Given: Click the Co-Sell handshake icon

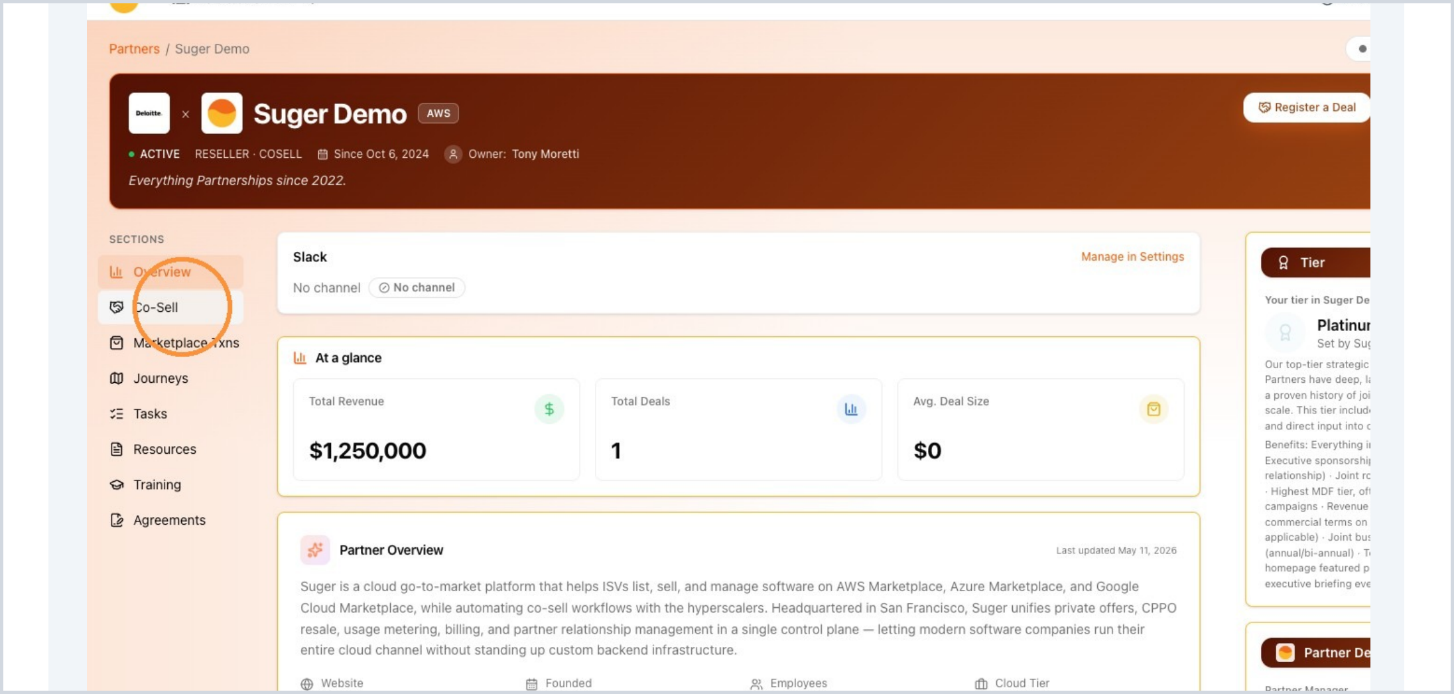Looking at the screenshot, I should (116, 307).
